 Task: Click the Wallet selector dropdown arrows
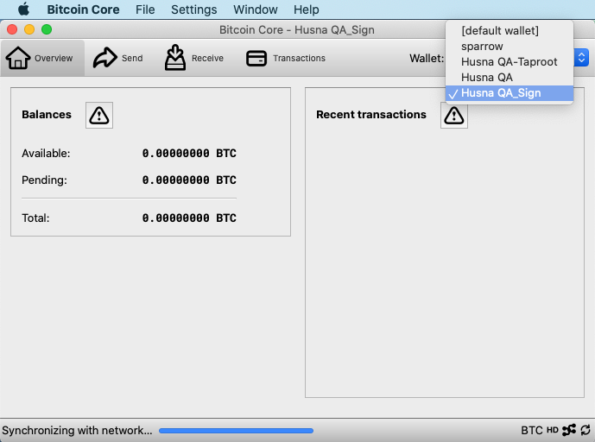click(581, 58)
